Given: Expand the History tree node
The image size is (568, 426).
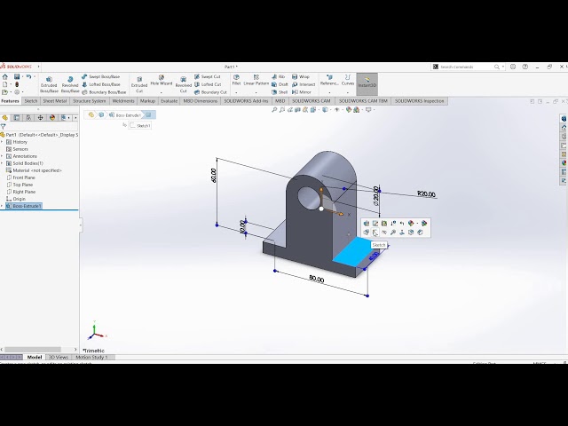Looking at the screenshot, I should [2, 142].
